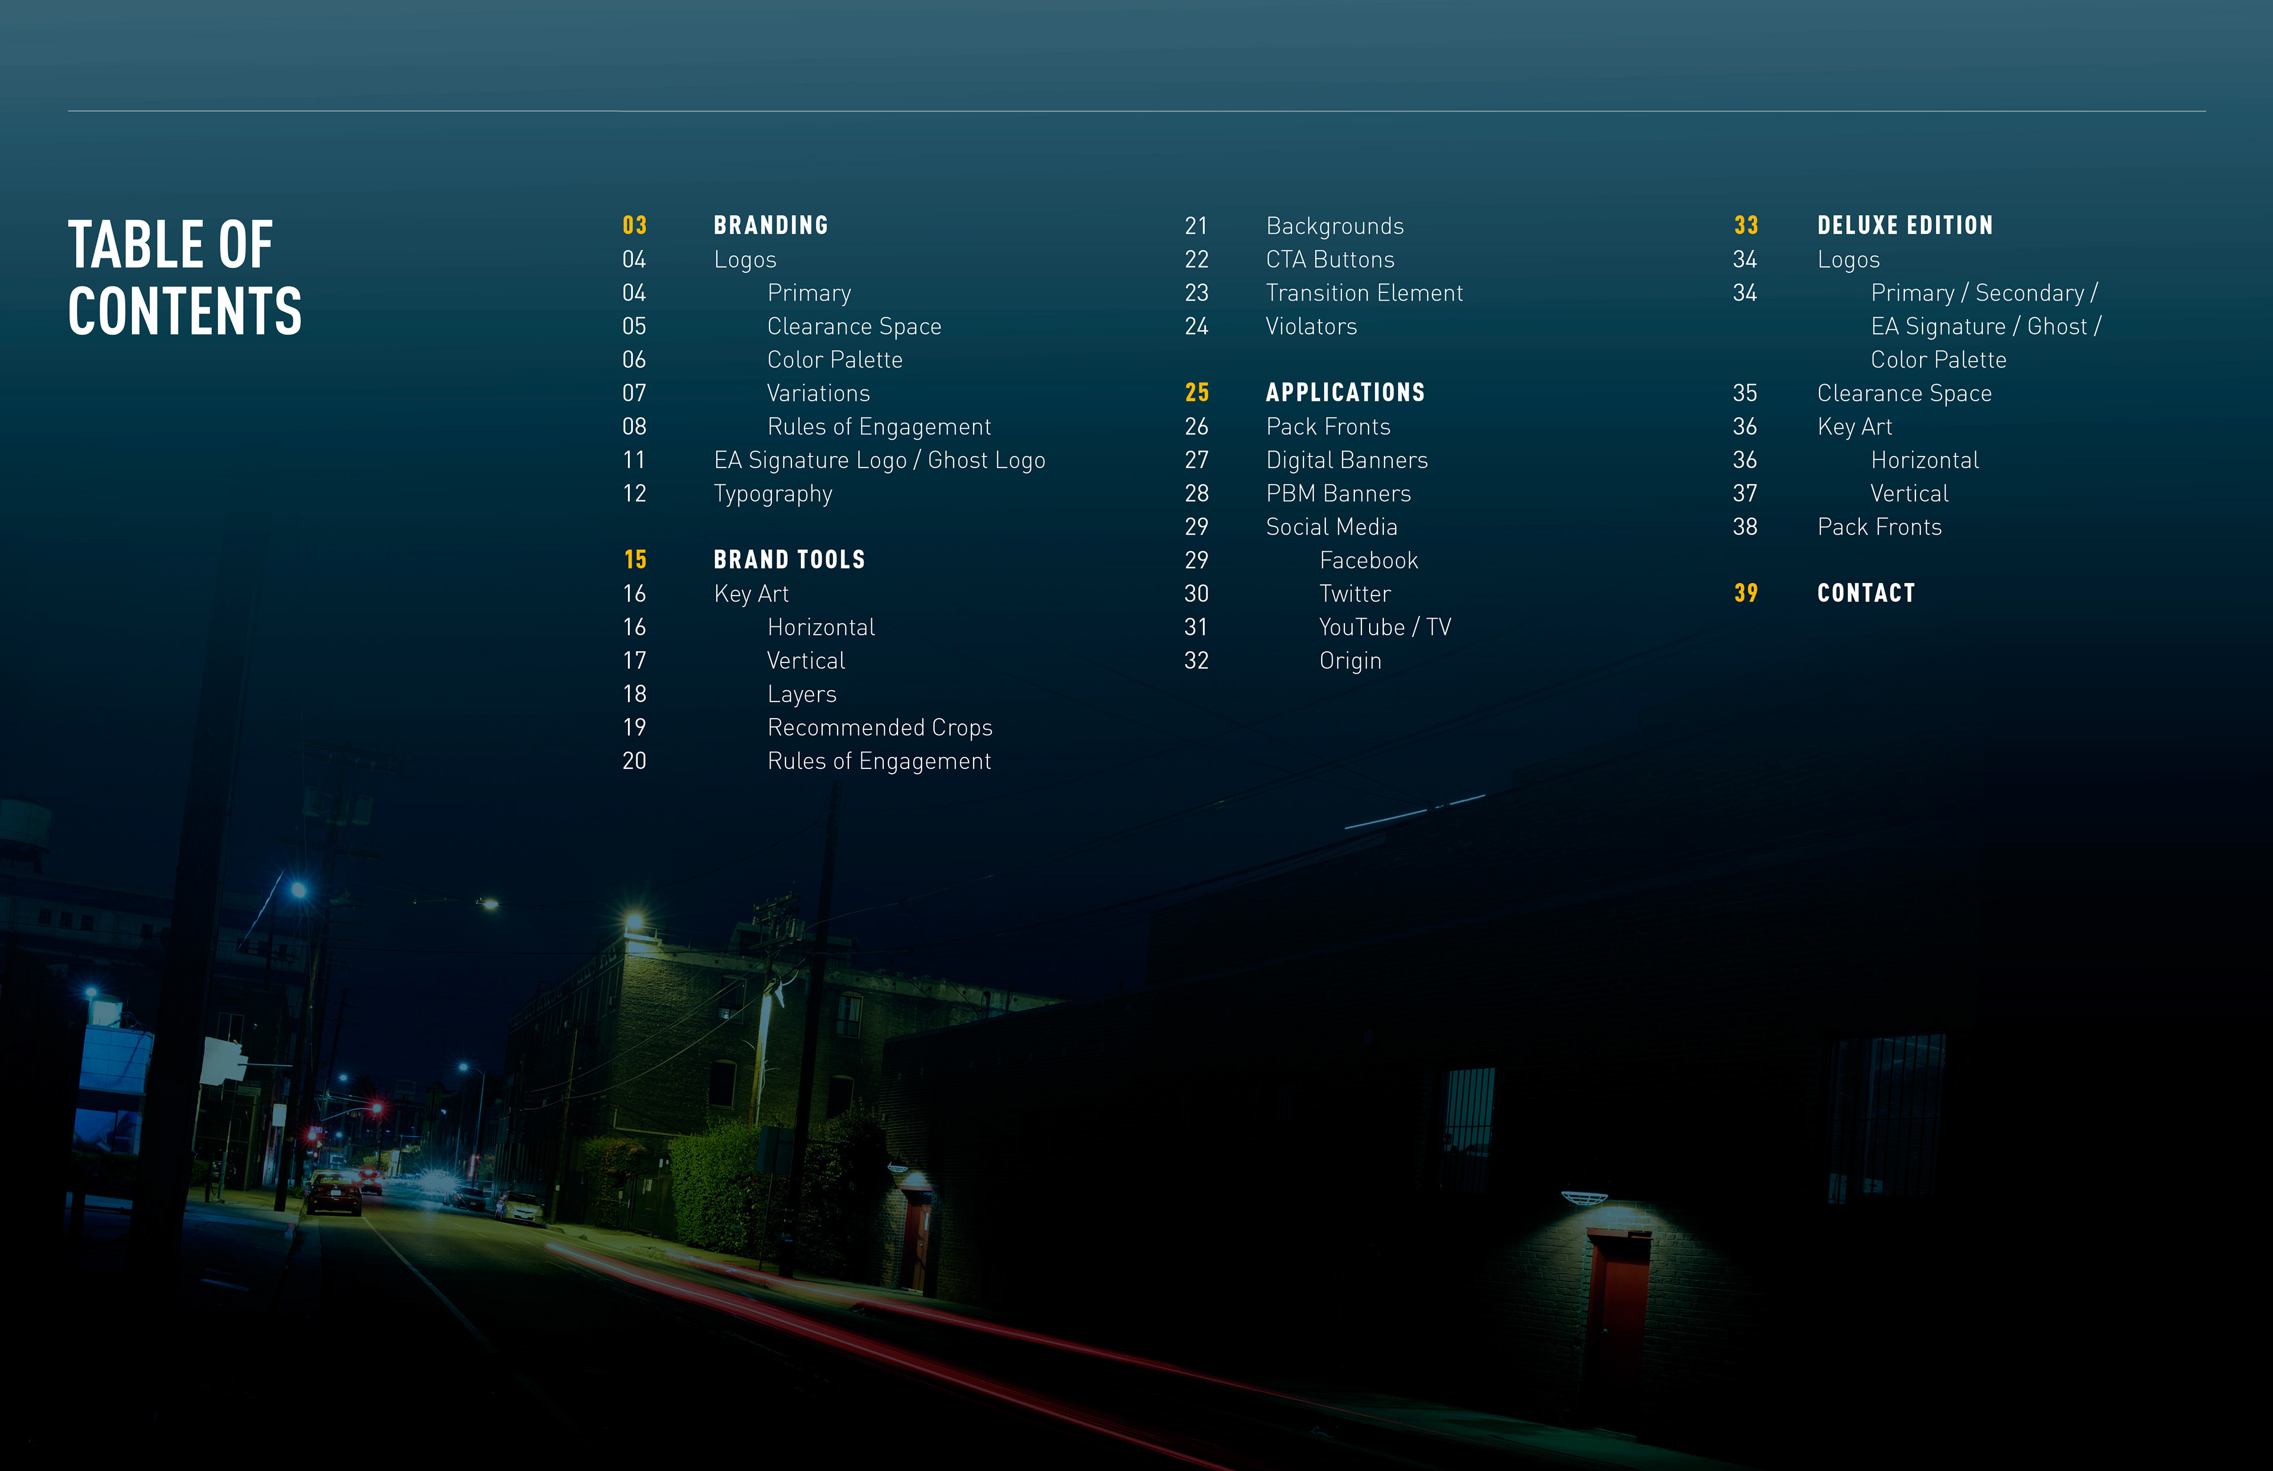The width and height of the screenshot is (2273, 1471).
Task: Select page number 39
Action: (1746, 593)
